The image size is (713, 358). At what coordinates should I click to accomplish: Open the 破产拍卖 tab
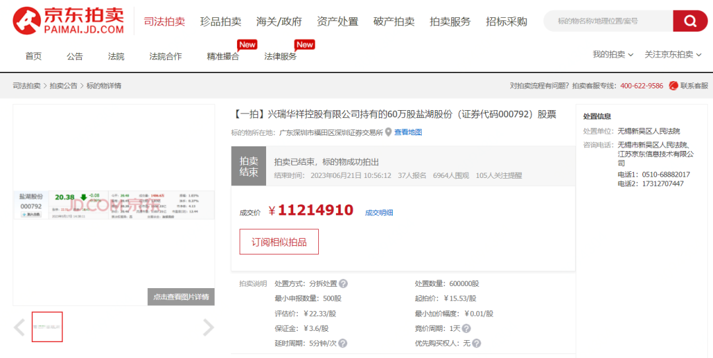[393, 21]
